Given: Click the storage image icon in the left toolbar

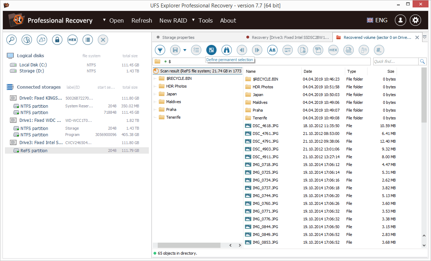Looking at the screenshot, I should tap(42, 40).
